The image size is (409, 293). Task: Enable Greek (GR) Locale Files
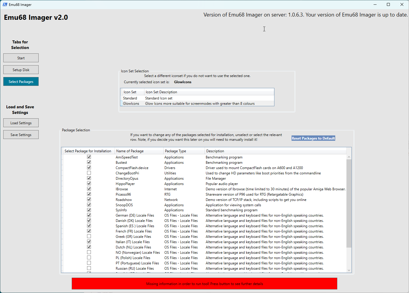pos(89,236)
